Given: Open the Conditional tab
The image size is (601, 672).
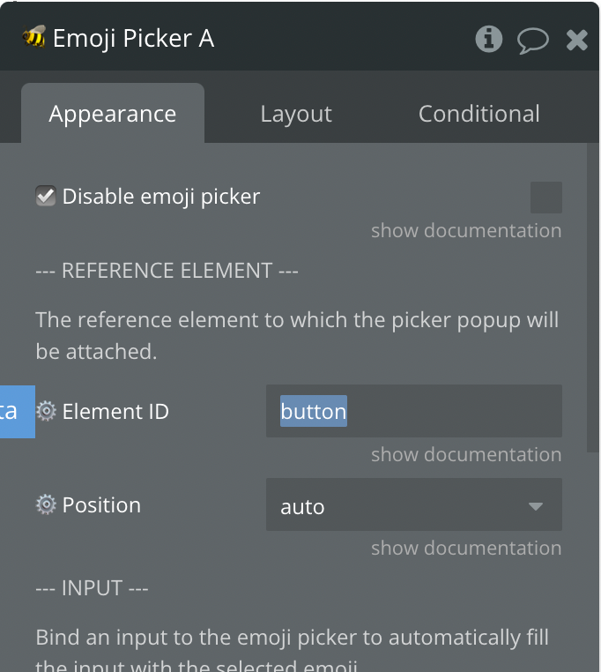Looking at the screenshot, I should [x=479, y=115].
